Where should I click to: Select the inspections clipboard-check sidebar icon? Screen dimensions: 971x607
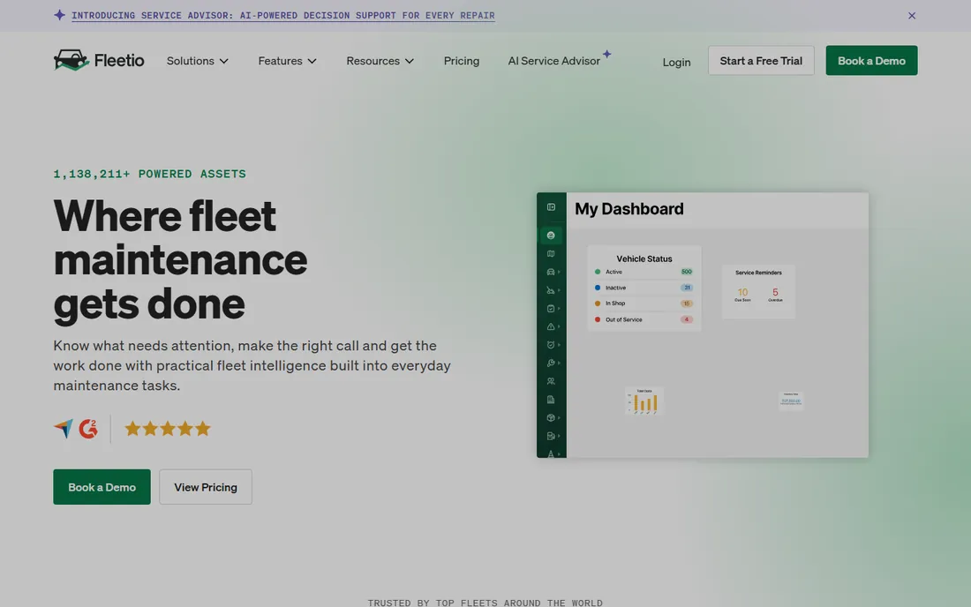click(551, 308)
